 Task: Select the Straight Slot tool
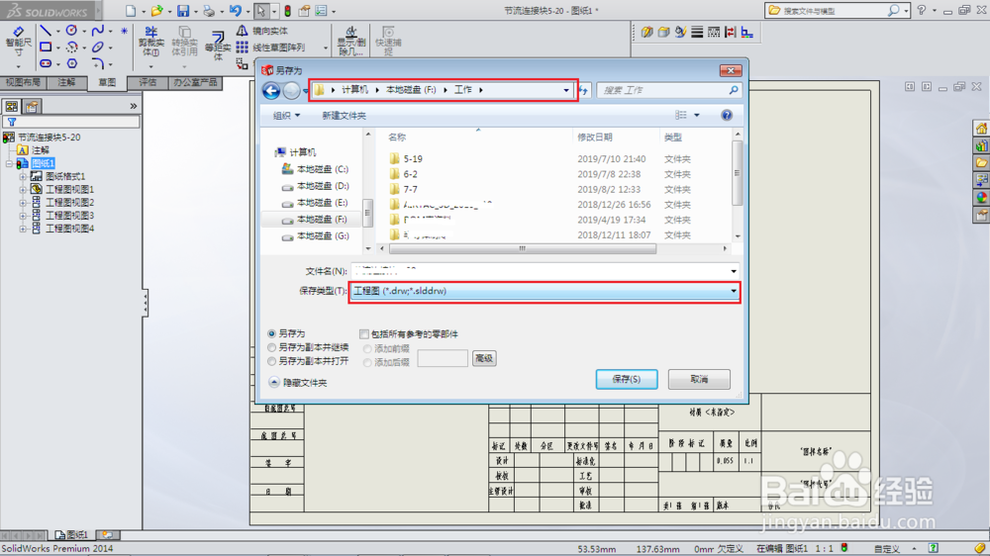click(x=46, y=63)
